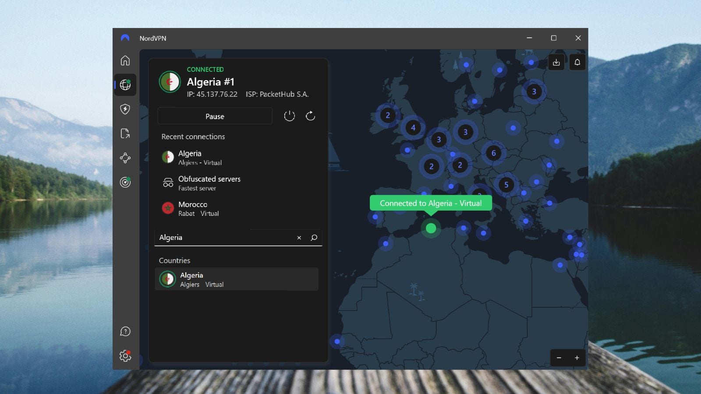Open the Help question-mark icon
Screen dimensions: 701x394
coord(125,331)
